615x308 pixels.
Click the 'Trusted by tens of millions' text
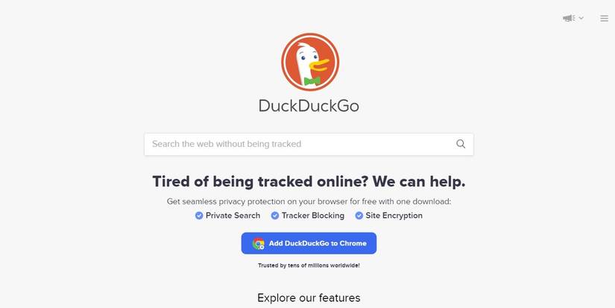(x=309, y=265)
